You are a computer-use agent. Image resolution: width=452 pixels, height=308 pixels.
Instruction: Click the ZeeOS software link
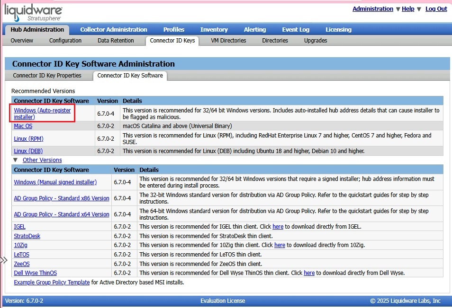pyautogui.click(x=22, y=264)
